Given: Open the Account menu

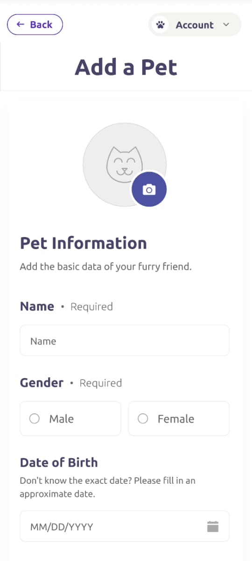Looking at the screenshot, I should point(195,25).
